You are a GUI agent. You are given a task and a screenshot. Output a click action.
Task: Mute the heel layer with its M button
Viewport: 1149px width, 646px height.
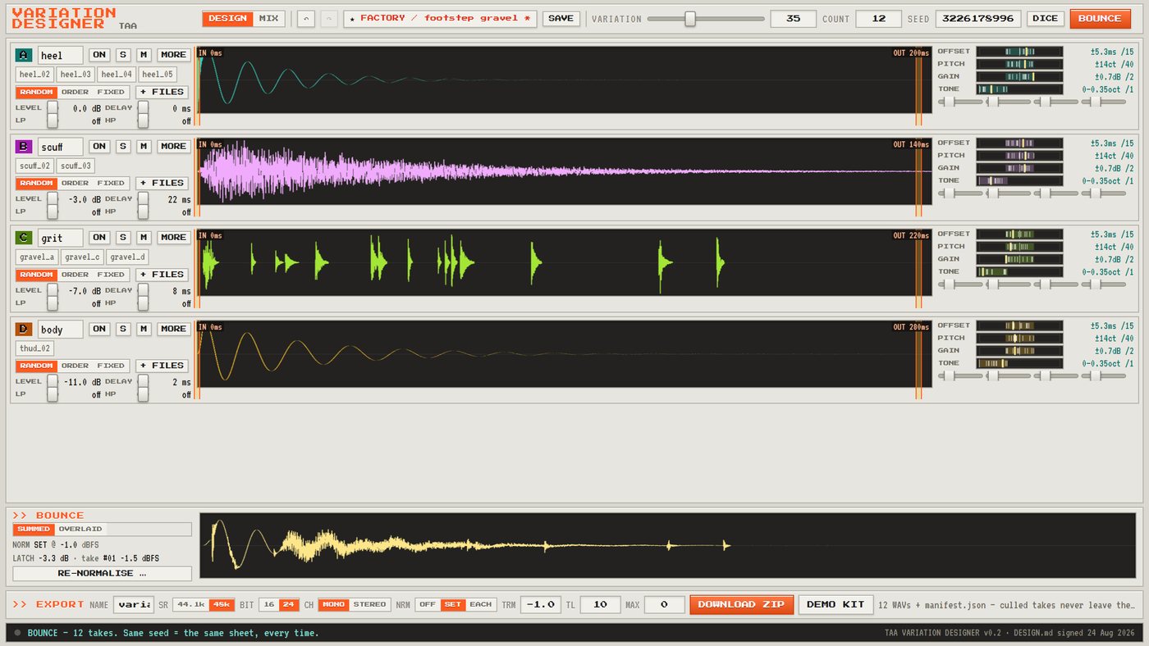144,55
